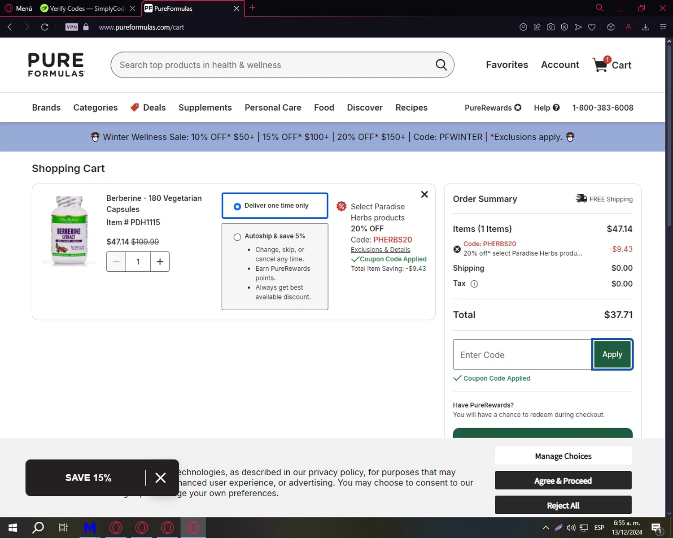Select Autoship & save 5% option
Screen dimensions: 673x538
point(237,237)
